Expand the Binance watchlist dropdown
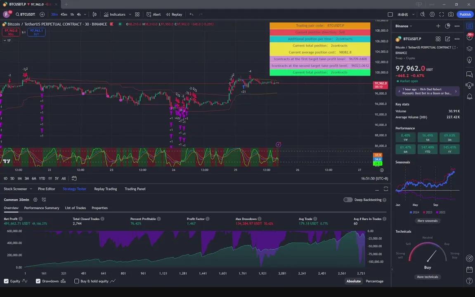The image size is (475, 297). pos(404,26)
